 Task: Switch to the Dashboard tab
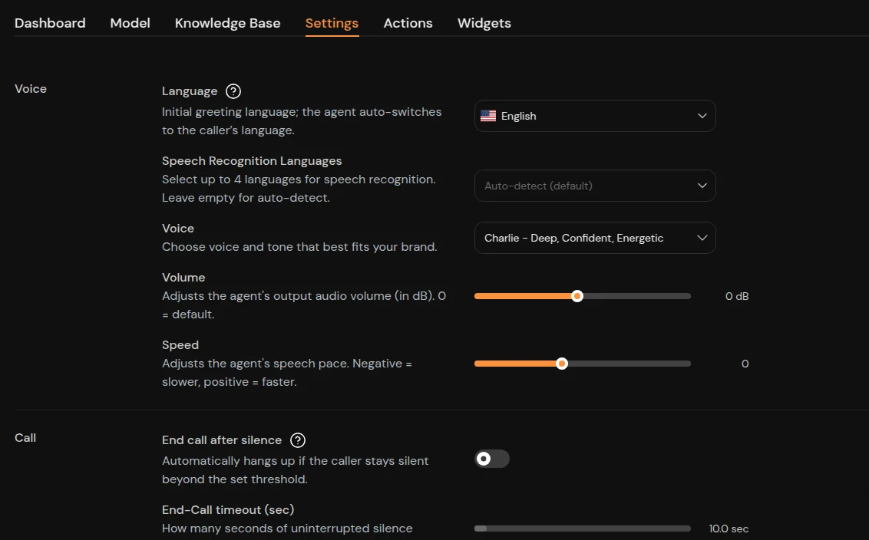click(x=50, y=23)
